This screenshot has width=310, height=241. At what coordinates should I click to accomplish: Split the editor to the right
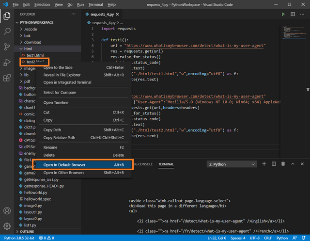293,14
